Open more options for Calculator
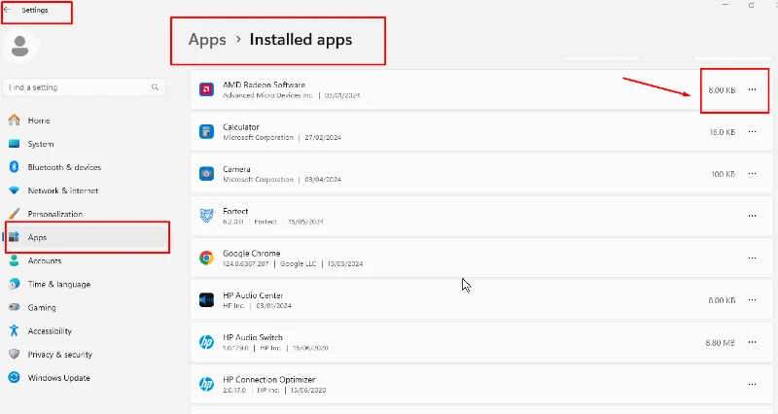778x414 pixels. (752, 132)
